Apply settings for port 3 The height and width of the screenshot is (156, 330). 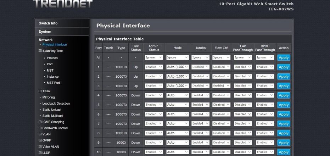coord(284,86)
